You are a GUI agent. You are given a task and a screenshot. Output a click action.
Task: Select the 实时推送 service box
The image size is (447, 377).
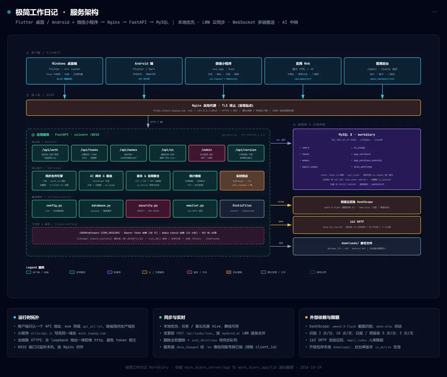[242, 181]
